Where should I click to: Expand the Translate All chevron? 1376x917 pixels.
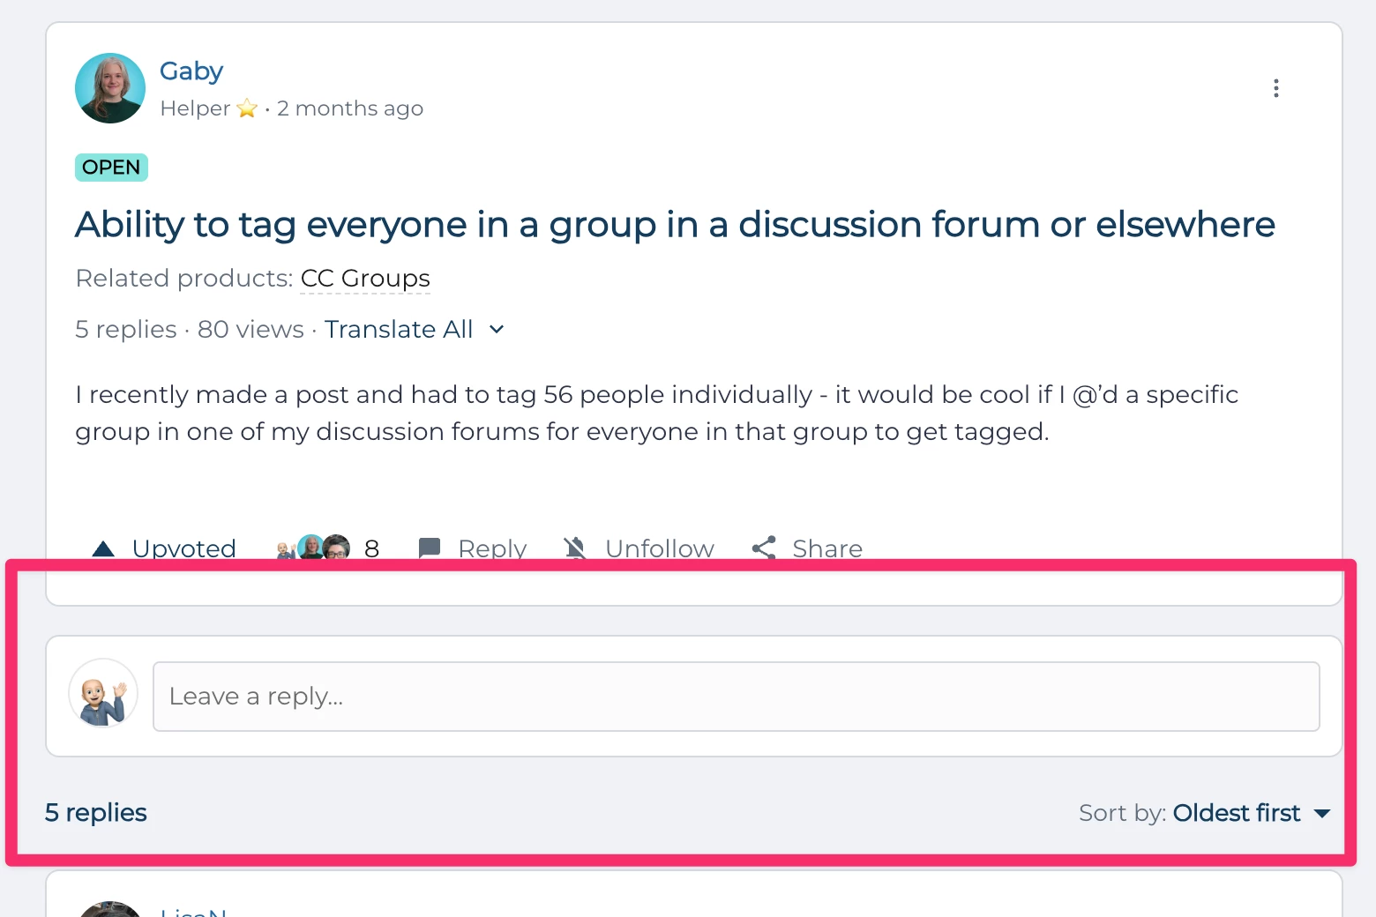pos(497,330)
